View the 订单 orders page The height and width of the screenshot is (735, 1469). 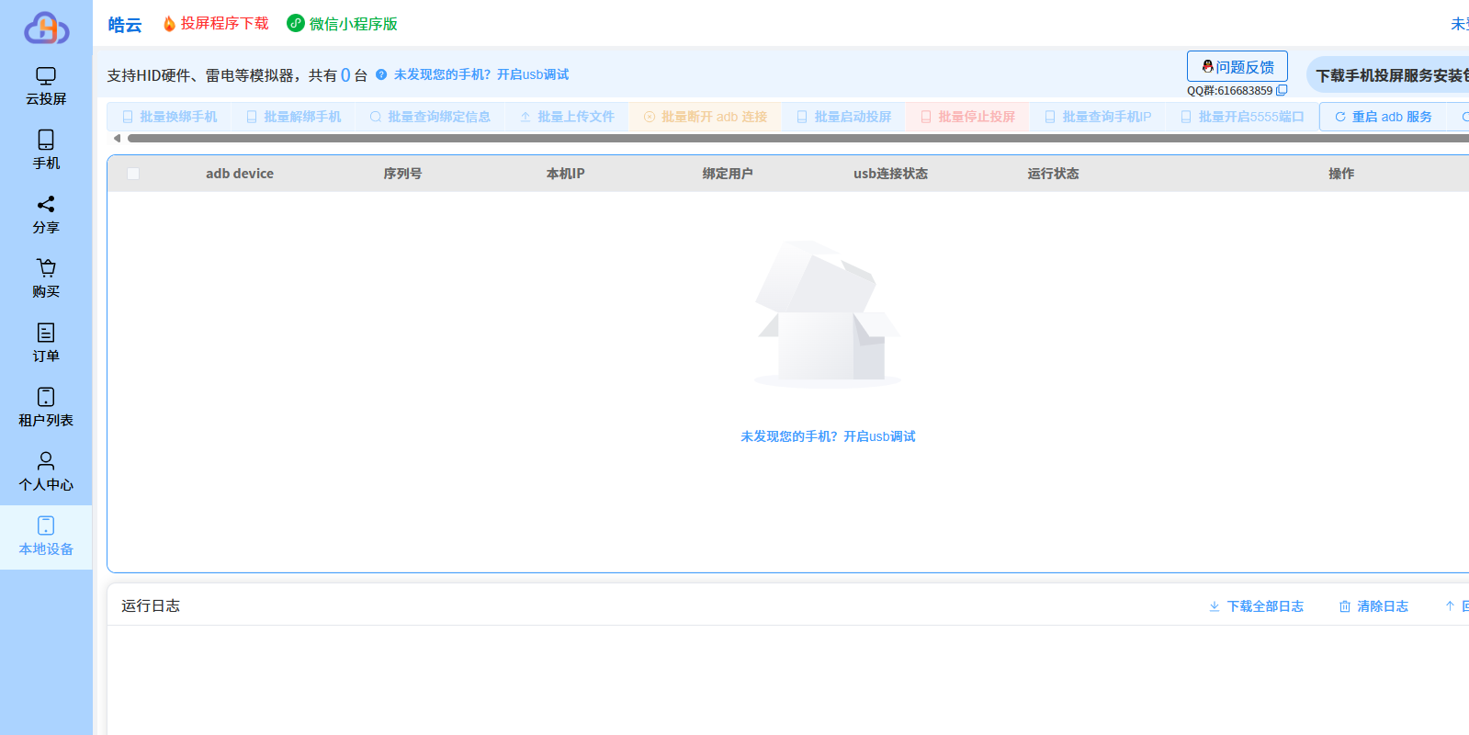[46, 344]
